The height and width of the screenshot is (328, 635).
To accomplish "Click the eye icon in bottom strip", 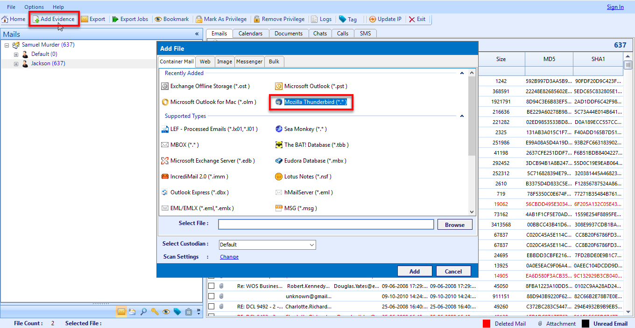I will tap(166, 312).
